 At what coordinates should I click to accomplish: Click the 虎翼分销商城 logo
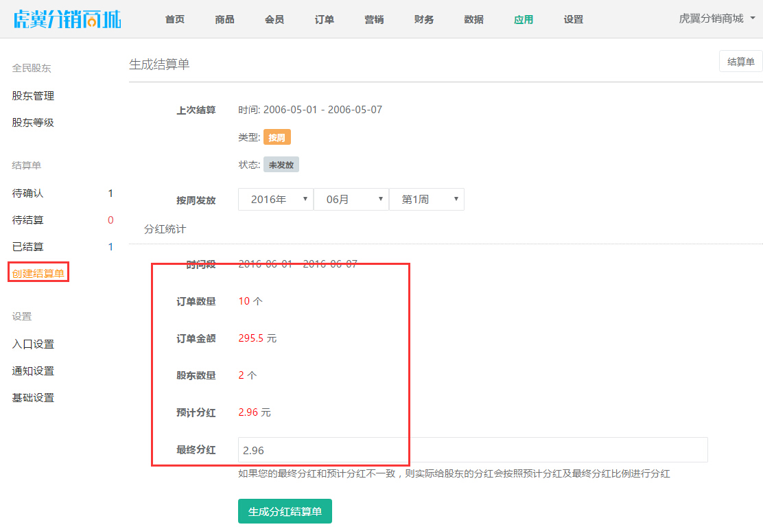[x=67, y=19]
